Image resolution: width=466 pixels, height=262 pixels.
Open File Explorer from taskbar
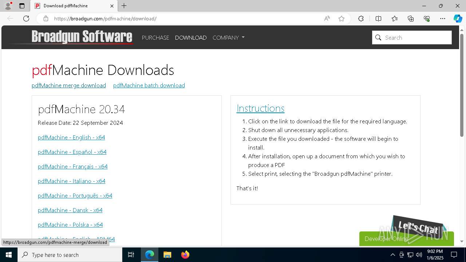[167, 255]
